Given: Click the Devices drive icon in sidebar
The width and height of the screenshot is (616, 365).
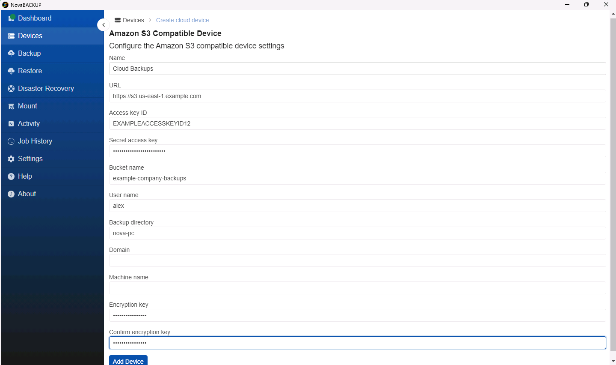Looking at the screenshot, I should tap(11, 36).
